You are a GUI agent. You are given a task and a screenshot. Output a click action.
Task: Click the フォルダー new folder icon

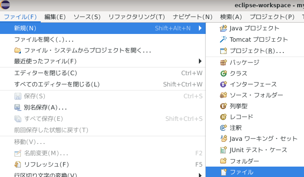coord(223,161)
